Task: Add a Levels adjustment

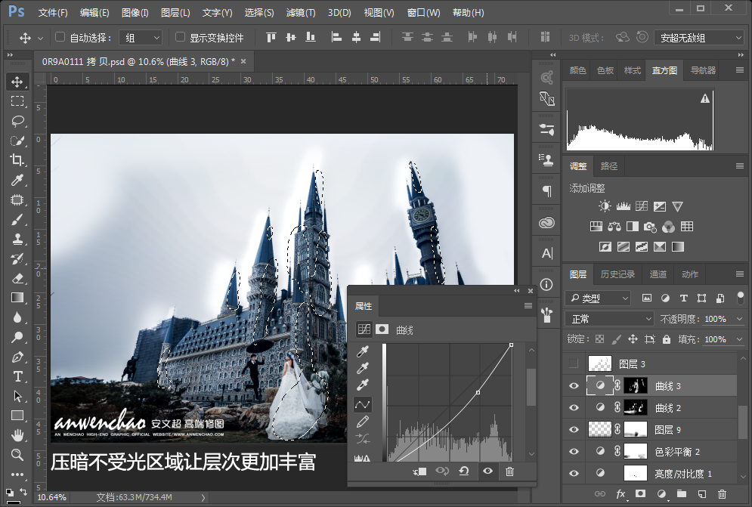Action: pyautogui.click(x=623, y=207)
